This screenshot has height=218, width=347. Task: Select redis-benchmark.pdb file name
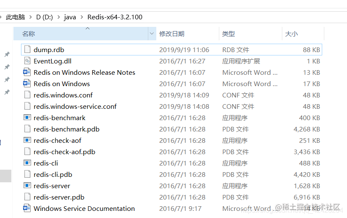point(66,129)
